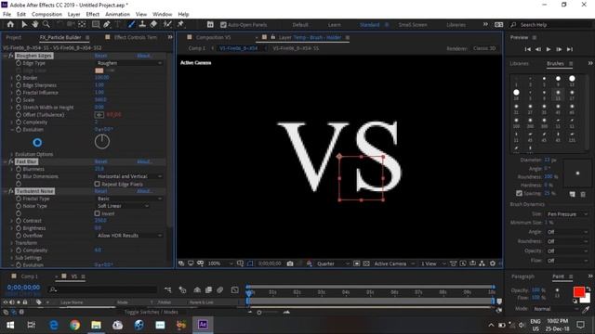Image resolution: width=595 pixels, height=334 pixels.
Task: Switch to the Paragraph tab
Action: (522, 276)
